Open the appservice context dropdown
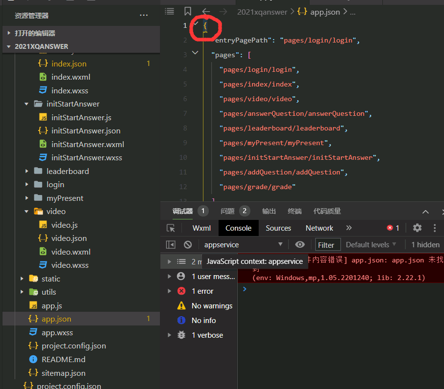The height and width of the screenshot is (389, 444). tap(243, 244)
